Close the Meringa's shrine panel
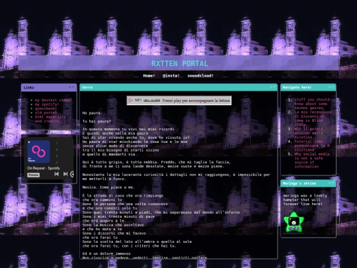Image resolution: width=357 pixels, height=268 pixels. point(333,183)
